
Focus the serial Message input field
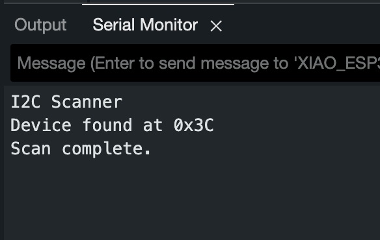click(195, 64)
